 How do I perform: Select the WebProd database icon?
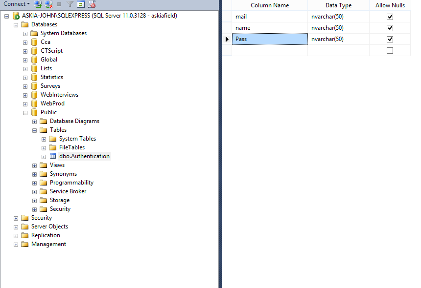click(34, 103)
